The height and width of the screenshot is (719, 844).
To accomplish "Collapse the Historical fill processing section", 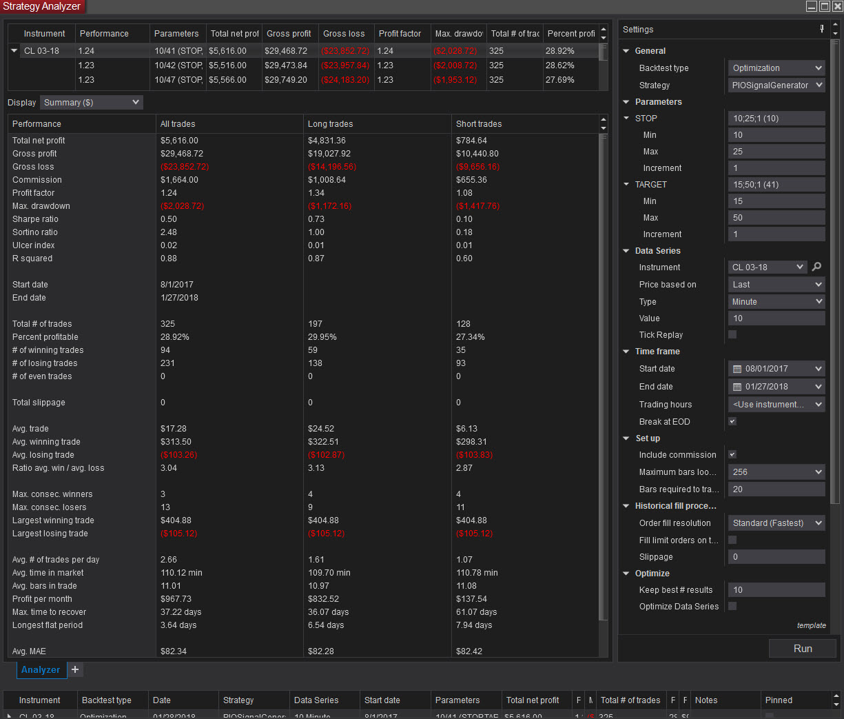I will [626, 506].
